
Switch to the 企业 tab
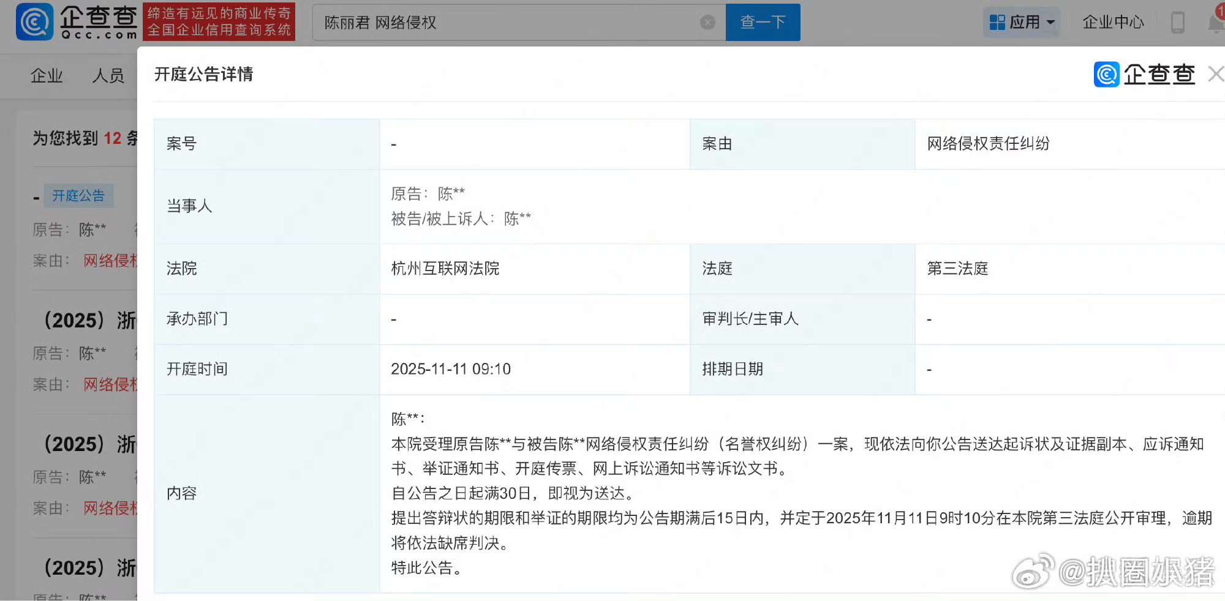[47, 76]
